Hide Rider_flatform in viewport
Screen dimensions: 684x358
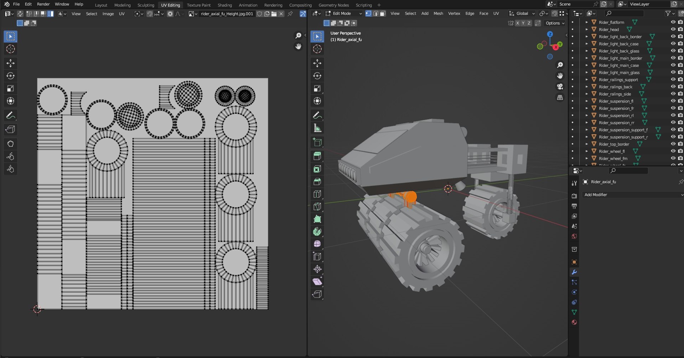tap(673, 22)
